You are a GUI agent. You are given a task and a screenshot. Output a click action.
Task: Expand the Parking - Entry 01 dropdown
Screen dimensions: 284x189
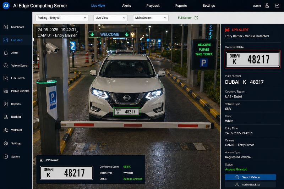coord(62,18)
